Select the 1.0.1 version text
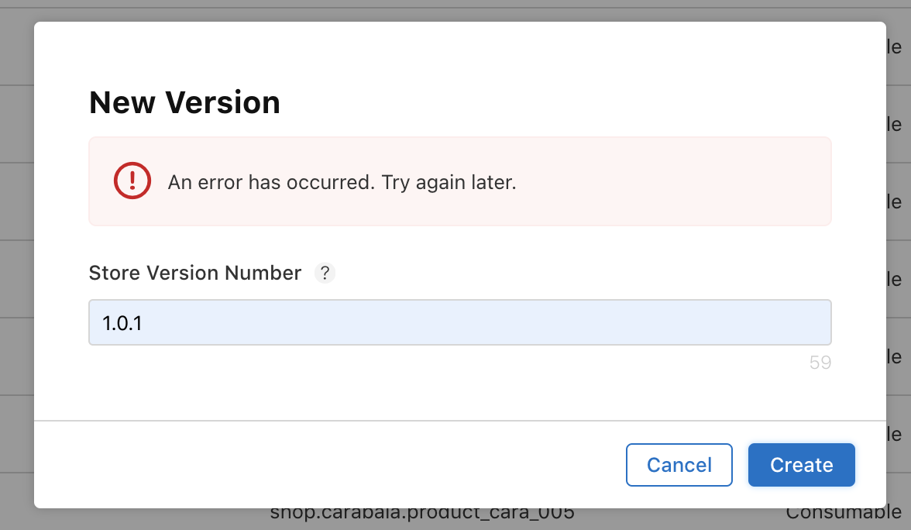 (x=122, y=323)
